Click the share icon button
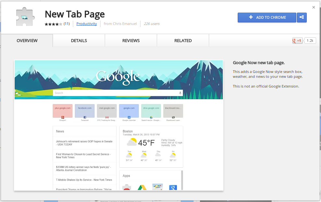The height and width of the screenshot is (202, 321). [301, 17]
